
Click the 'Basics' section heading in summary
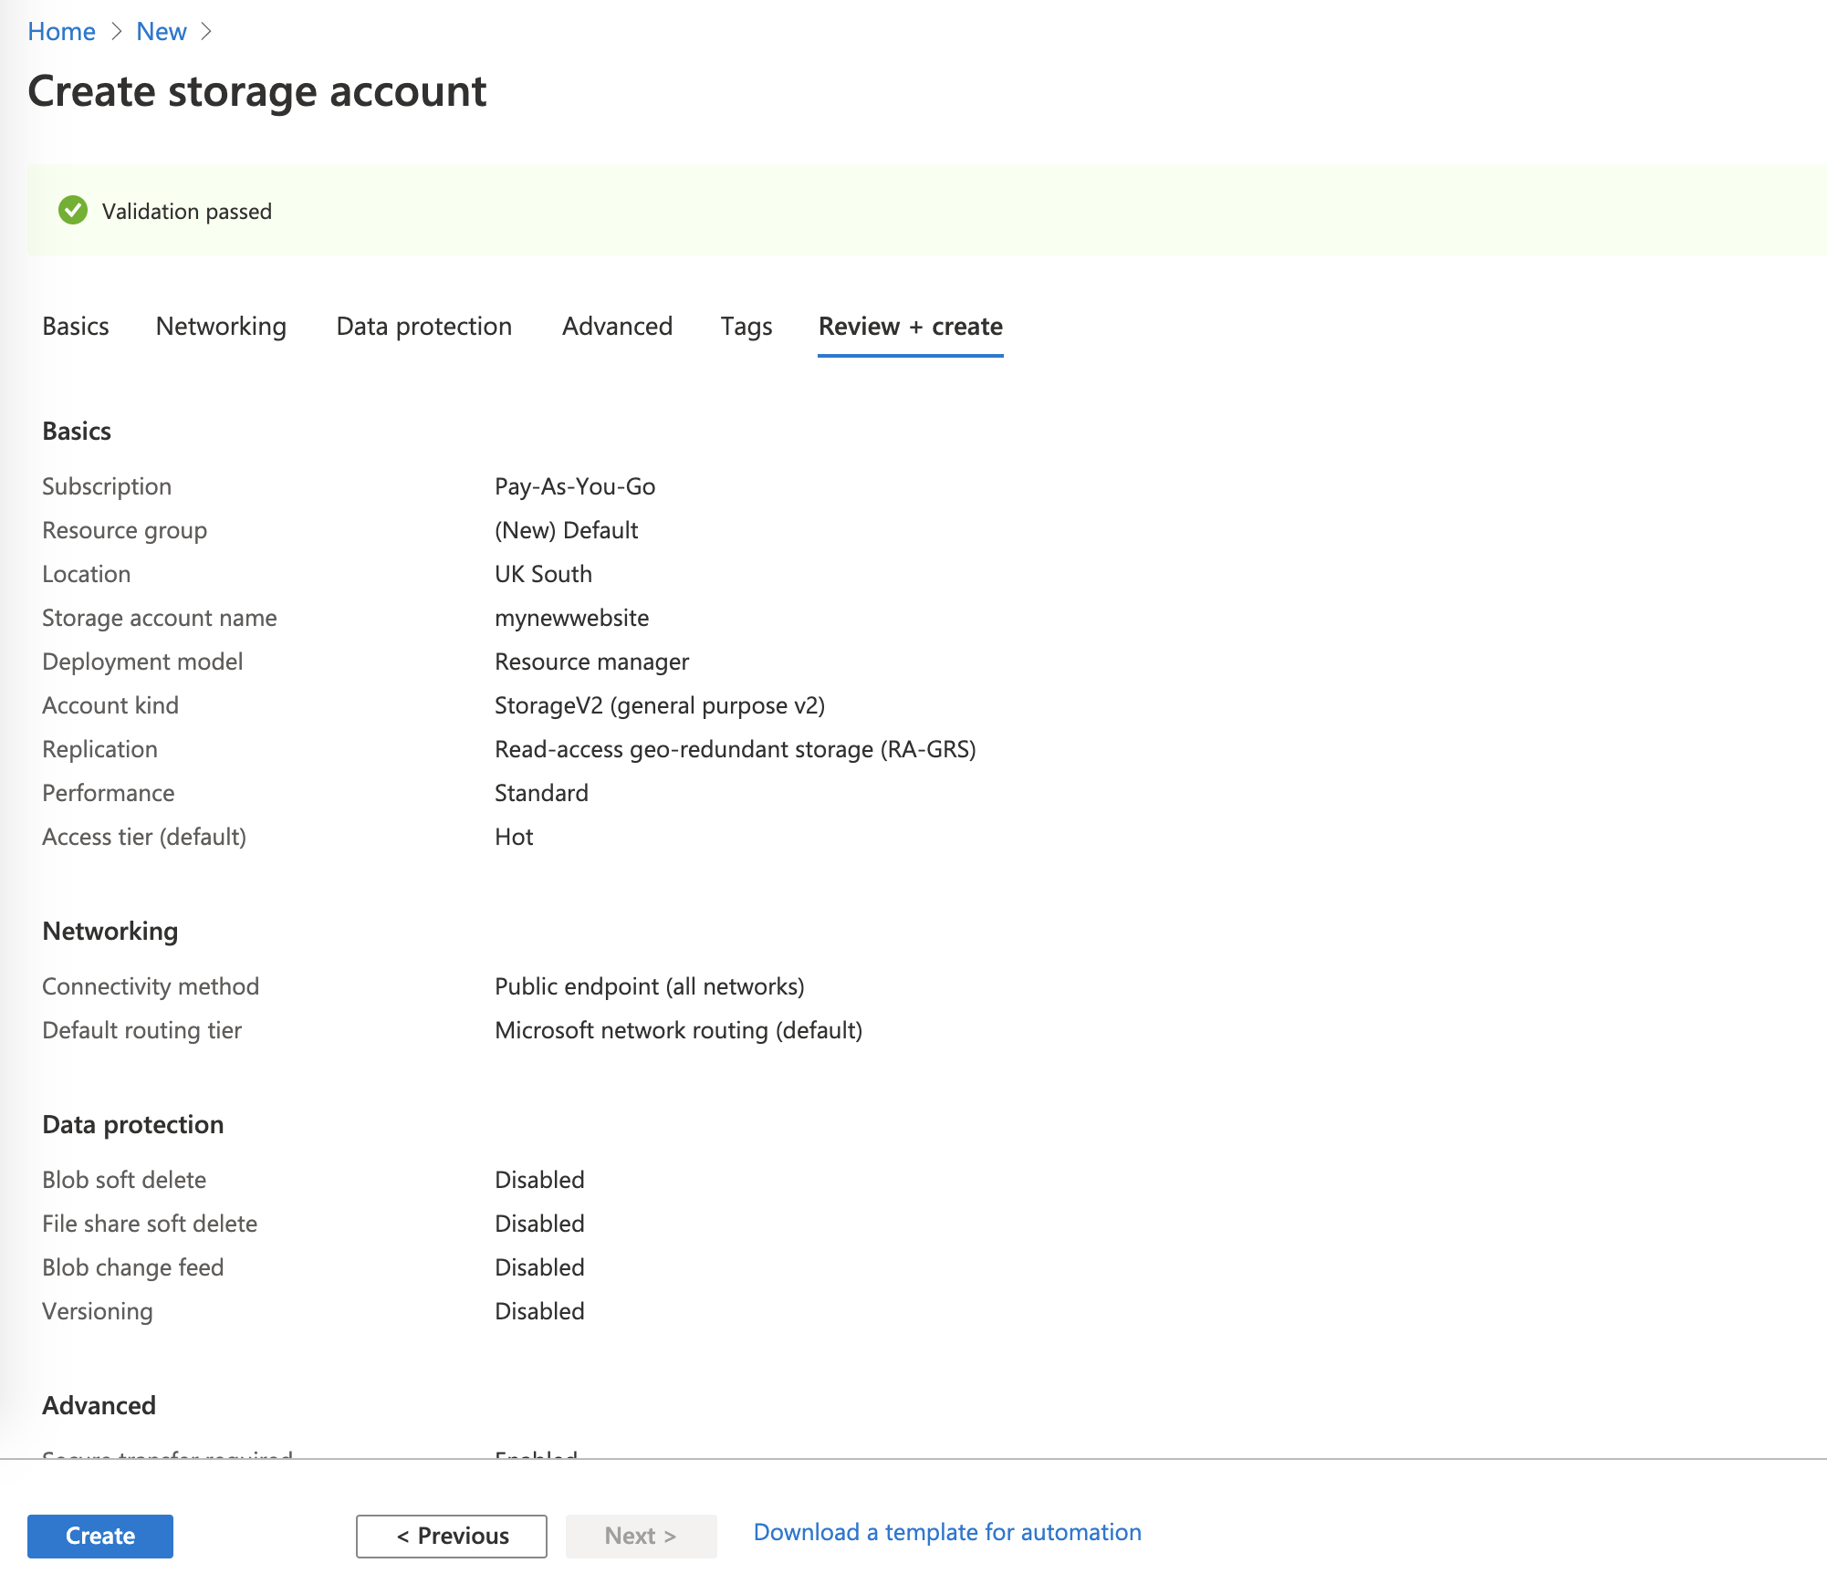pos(77,431)
